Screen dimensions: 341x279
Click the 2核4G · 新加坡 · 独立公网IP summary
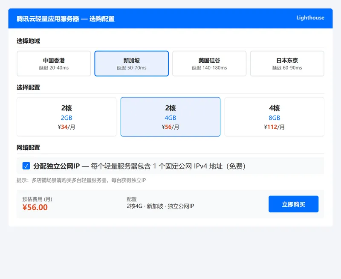tap(160, 206)
